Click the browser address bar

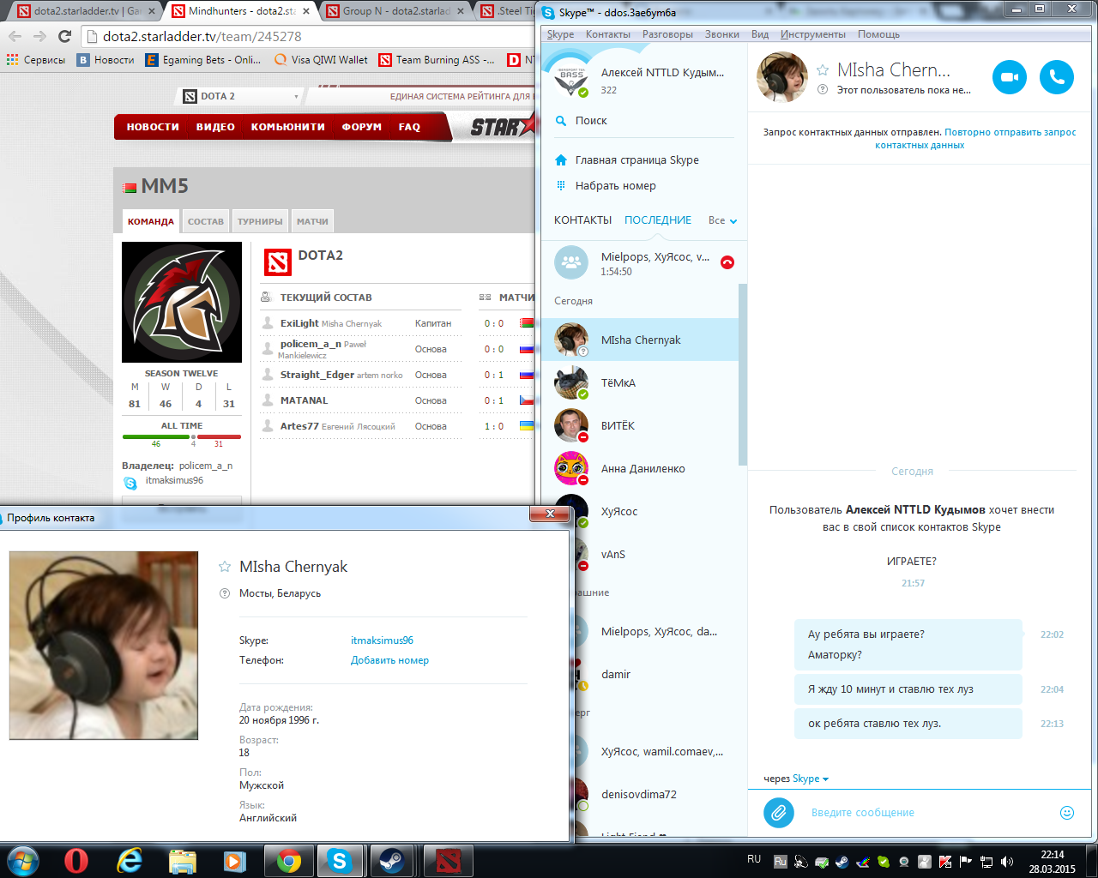point(309,36)
